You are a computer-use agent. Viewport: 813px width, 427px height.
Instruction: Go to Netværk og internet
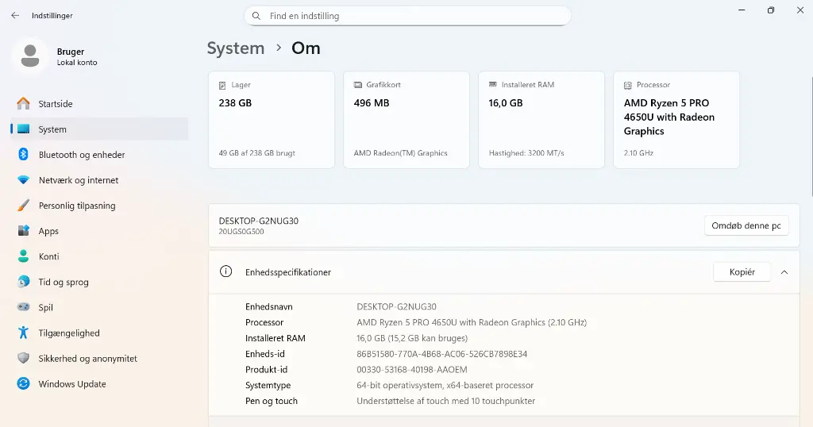coord(78,180)
